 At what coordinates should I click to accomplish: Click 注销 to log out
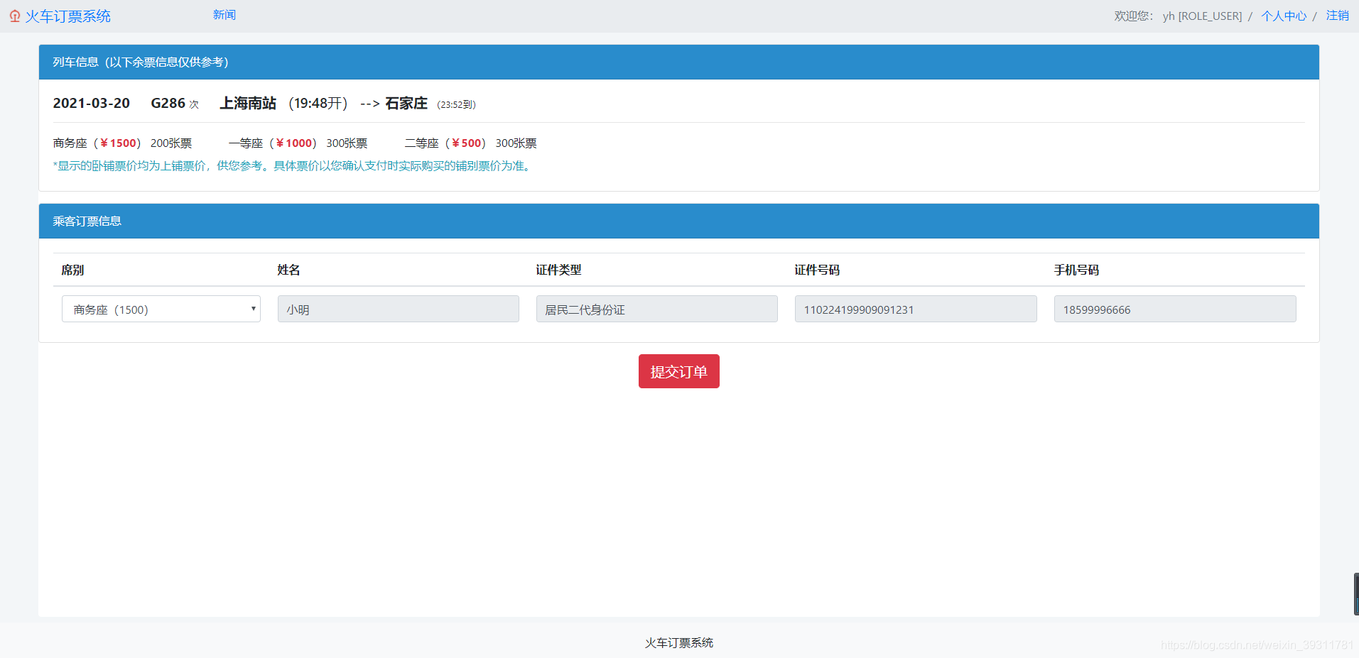coord(1337,16)
